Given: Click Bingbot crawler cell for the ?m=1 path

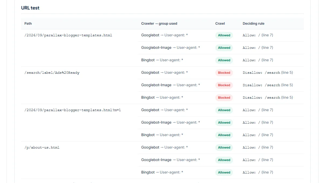Looking at the screenshot, I should pos(162,135).
